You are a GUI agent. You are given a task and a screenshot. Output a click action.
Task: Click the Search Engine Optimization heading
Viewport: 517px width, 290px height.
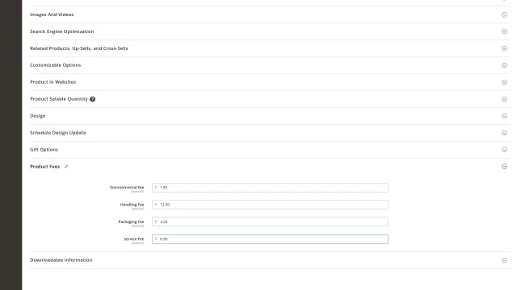62,31
